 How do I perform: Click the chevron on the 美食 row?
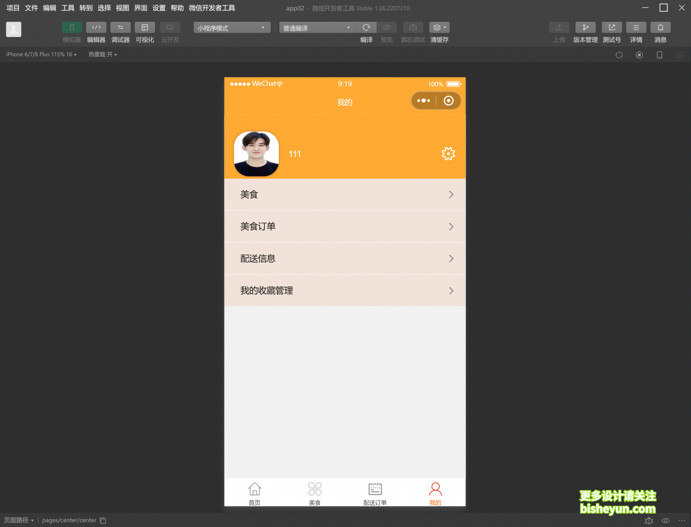tap(451, 195)
